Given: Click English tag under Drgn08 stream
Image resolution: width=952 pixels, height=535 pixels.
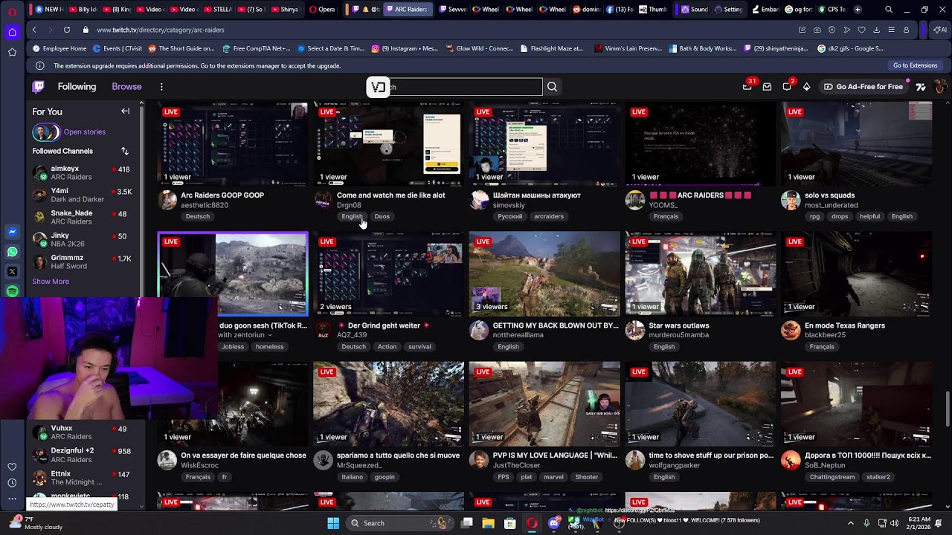Looking at the screenshot, I should tap(352, 216).
